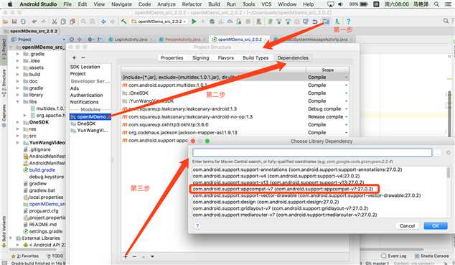The height and width of the screenshot is (265, 455).
Task: Click move down arrow below dependency list
Action: [152, 256]
